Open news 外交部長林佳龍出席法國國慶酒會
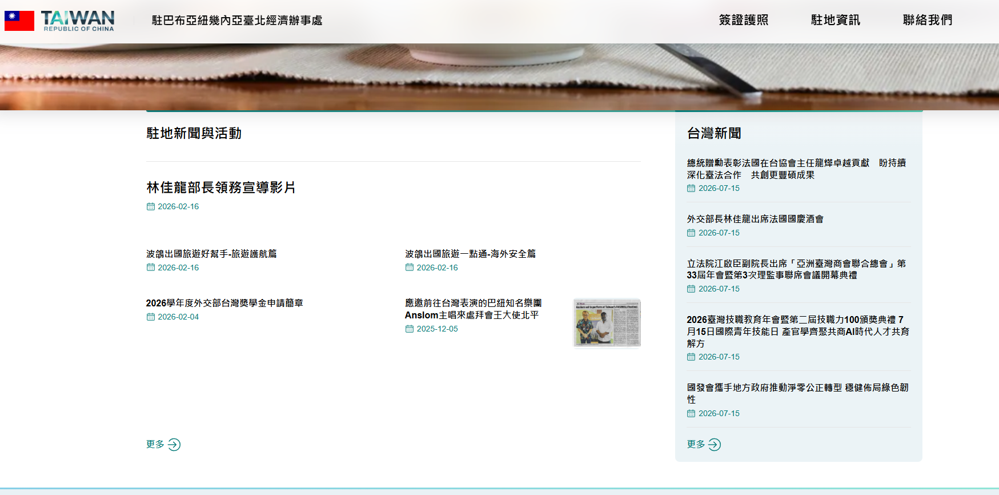The height and width of the screenshot is (495, 999). pyautogui.click(x=755, y=219)
